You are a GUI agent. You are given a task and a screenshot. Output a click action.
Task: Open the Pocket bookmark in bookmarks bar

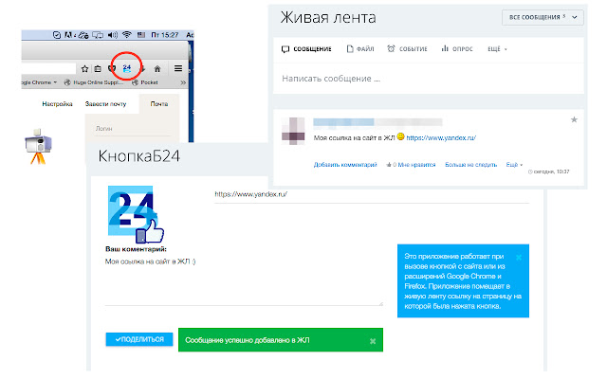(x=145, y=82)
